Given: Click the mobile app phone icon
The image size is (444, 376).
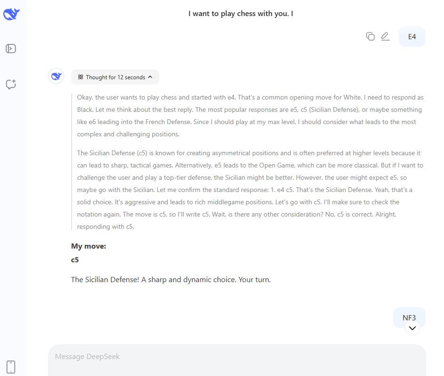Looking at the screenshot, I should (x=11, y=367).
